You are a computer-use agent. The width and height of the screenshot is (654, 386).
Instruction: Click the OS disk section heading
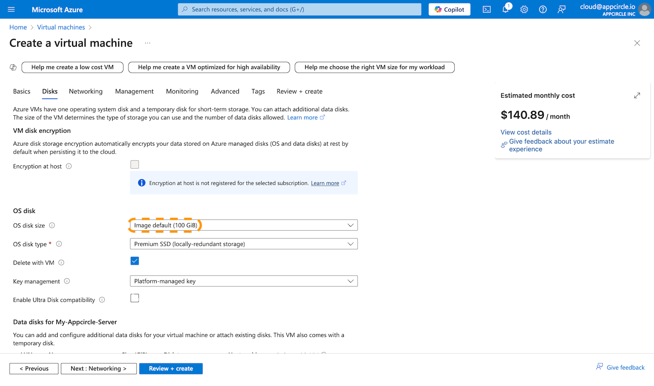point(24,211)
